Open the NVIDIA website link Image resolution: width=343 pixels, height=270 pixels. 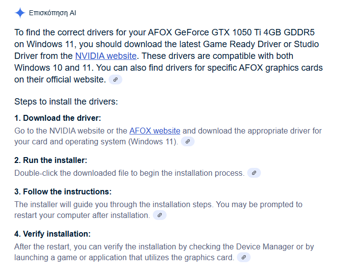[106, 56]
